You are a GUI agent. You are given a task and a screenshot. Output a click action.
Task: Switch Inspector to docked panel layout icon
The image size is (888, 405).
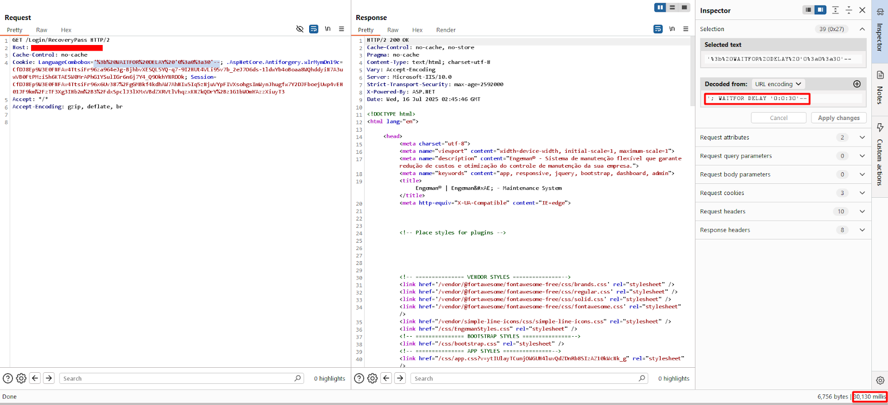click(x=820, y=10)
